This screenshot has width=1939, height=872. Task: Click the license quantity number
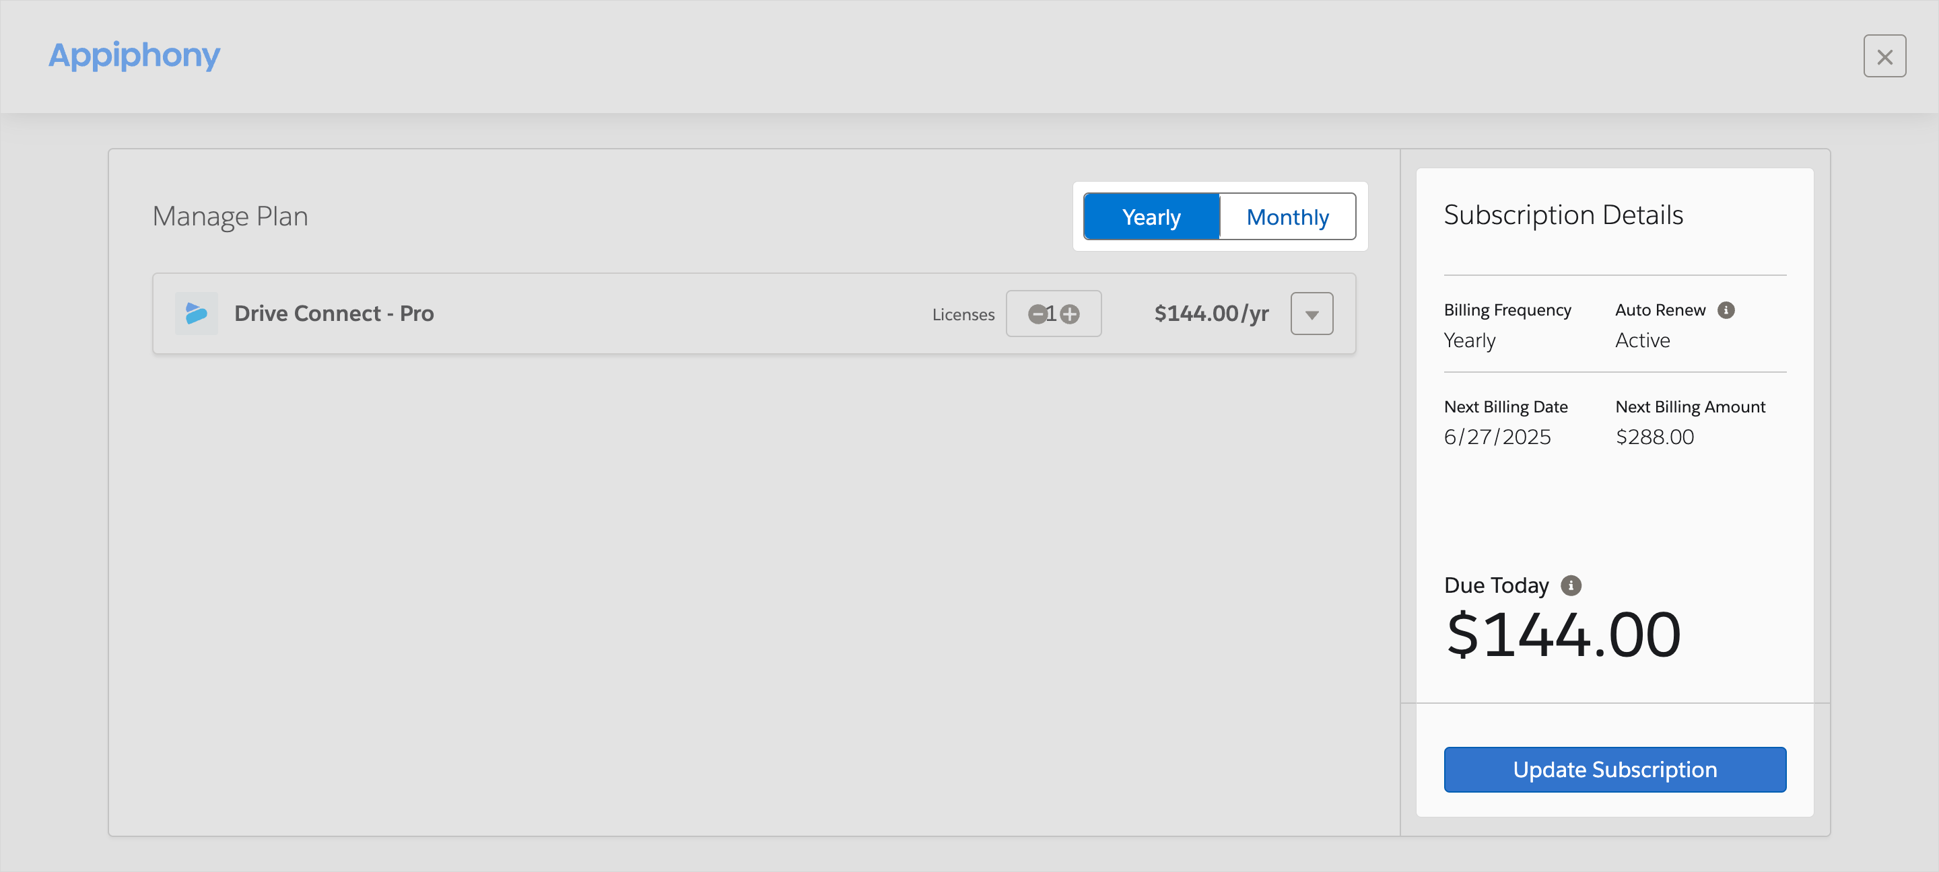point(1052,314)
